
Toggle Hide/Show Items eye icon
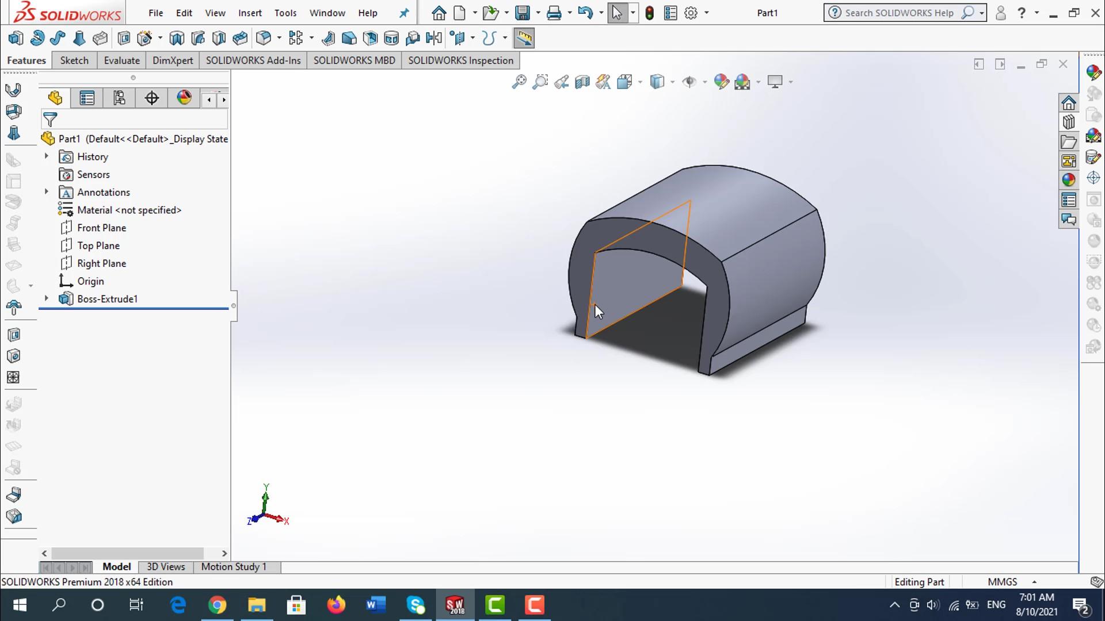tap(689, 82)
